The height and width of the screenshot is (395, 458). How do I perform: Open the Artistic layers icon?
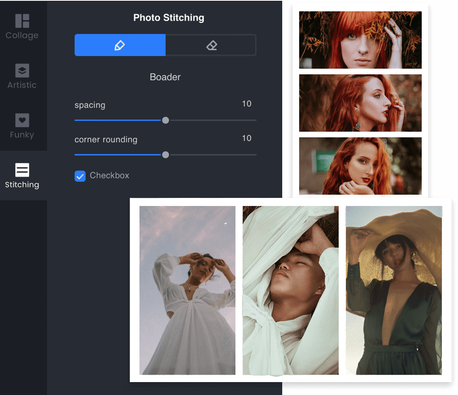click(x=22, y=71)
